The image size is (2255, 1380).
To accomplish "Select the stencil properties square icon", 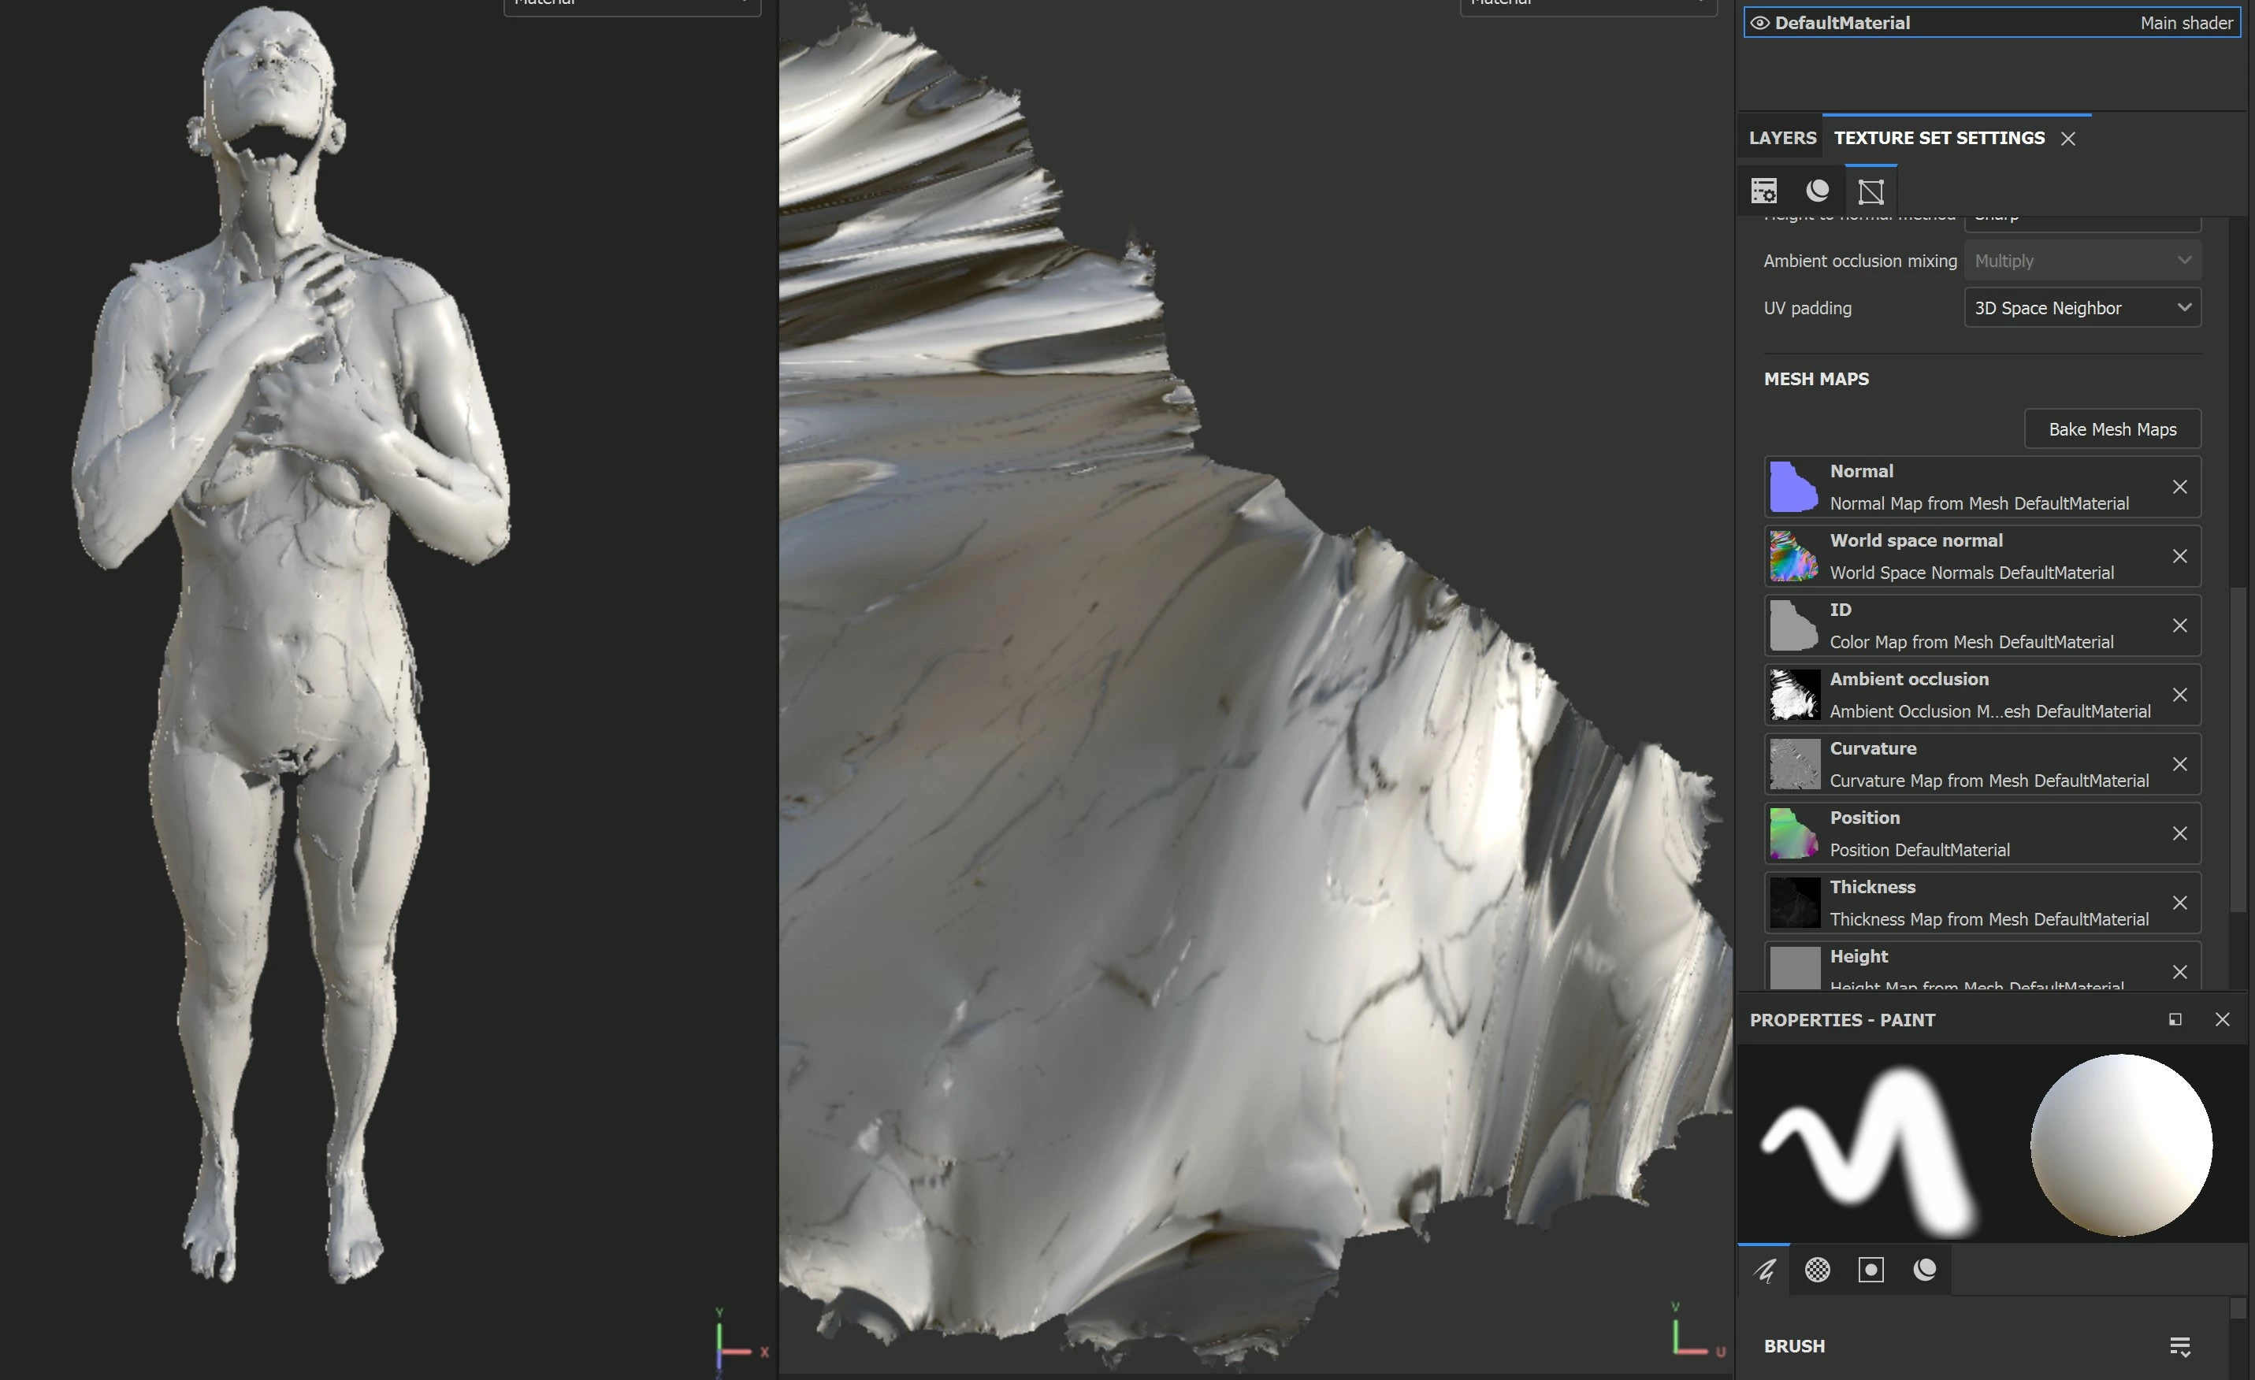I will click(x=1870, y=1269).
